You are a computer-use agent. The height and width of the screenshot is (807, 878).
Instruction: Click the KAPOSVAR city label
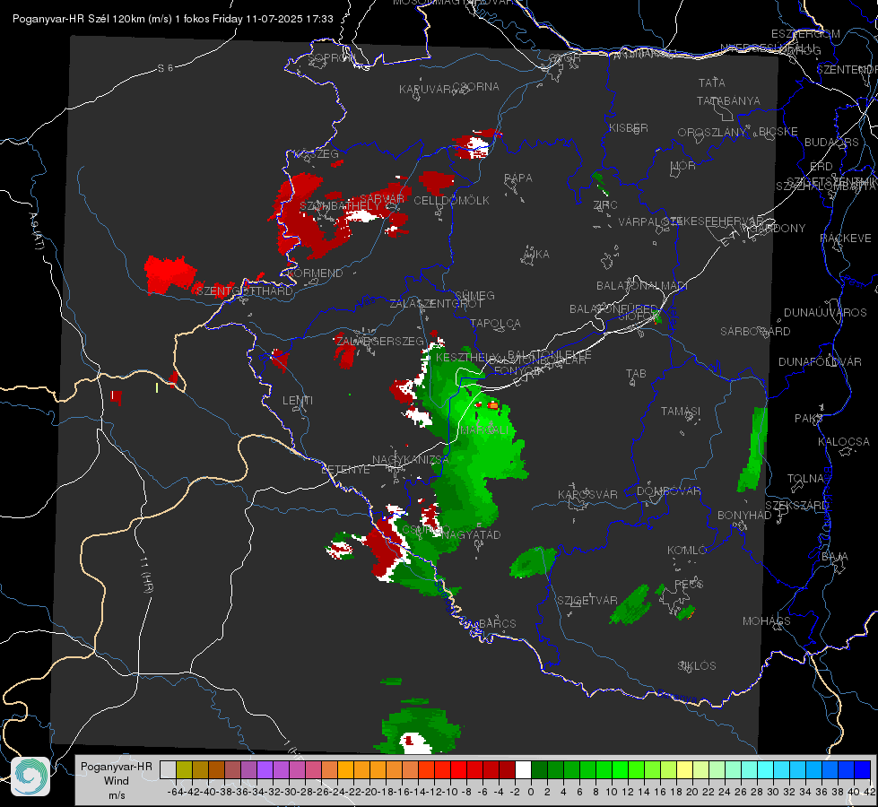point(587,494)
